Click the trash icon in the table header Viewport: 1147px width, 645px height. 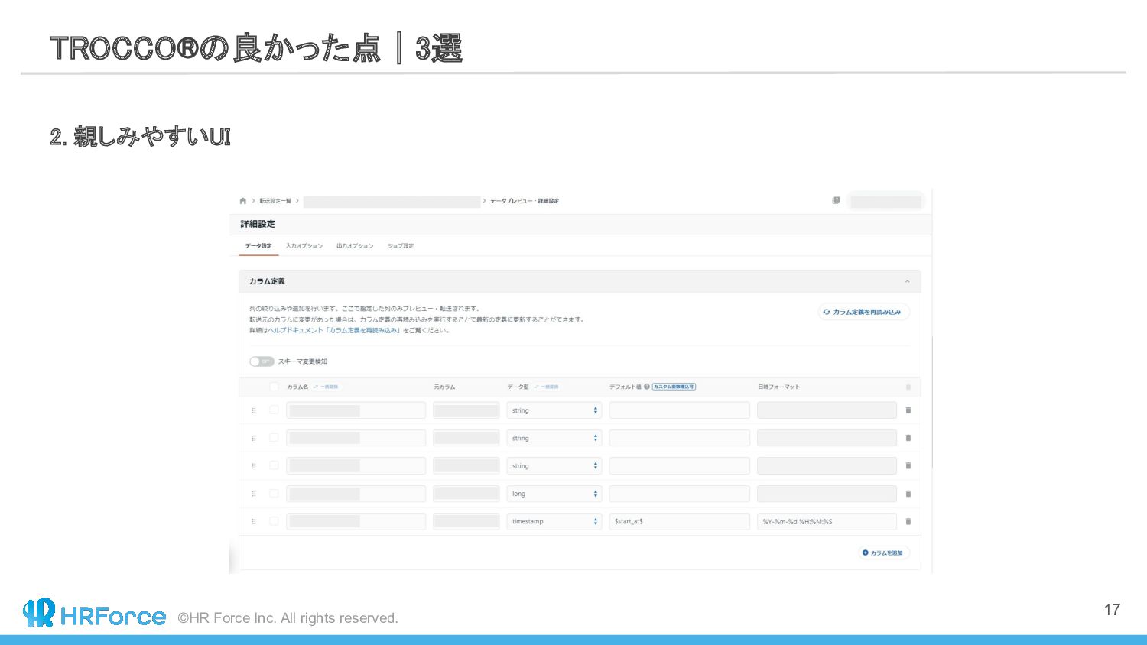tap(908, 387)
